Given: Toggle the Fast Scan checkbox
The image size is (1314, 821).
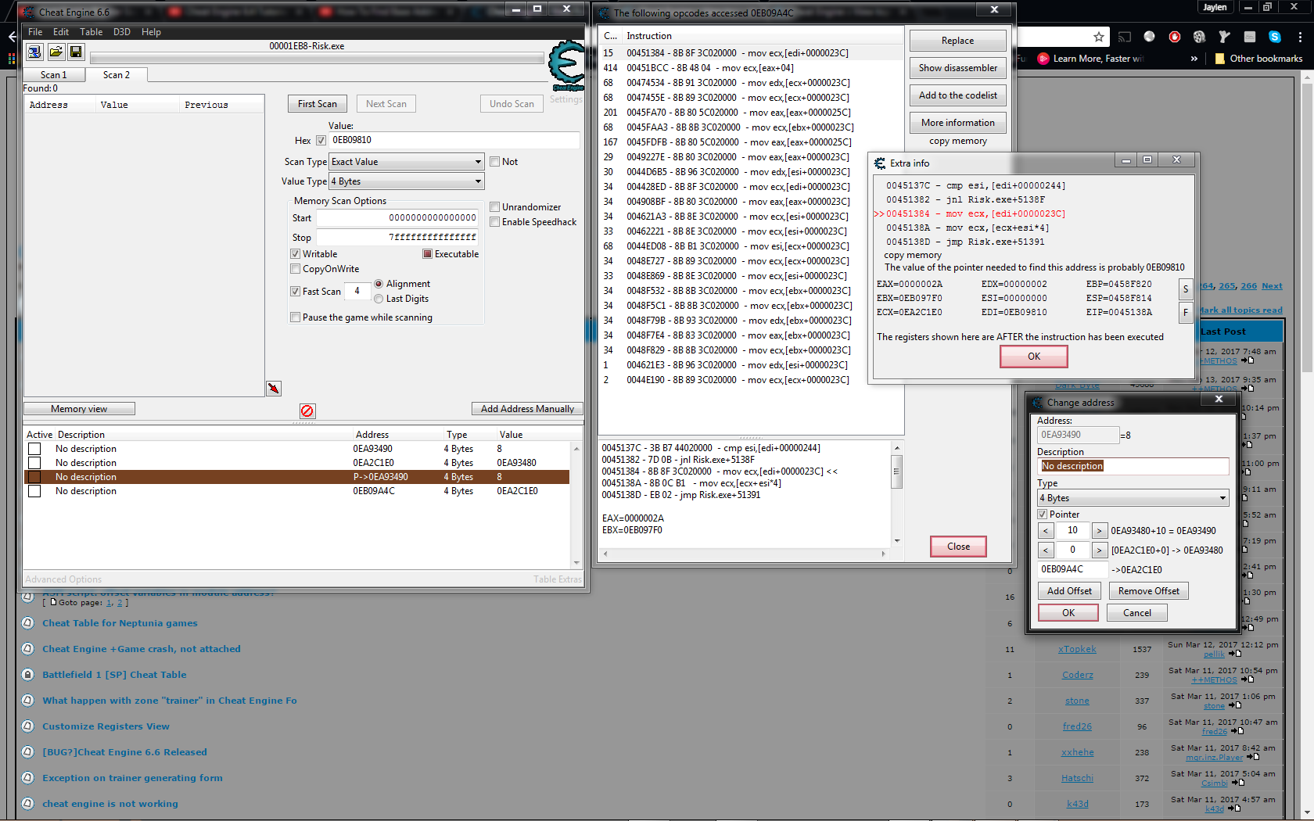Looking at the screenshot, I should click(x=295, y=292).
